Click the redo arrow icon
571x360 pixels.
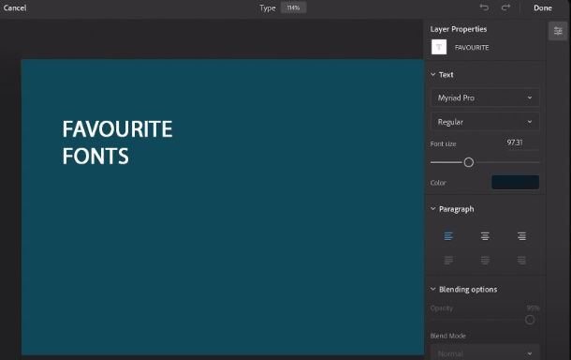505,7
